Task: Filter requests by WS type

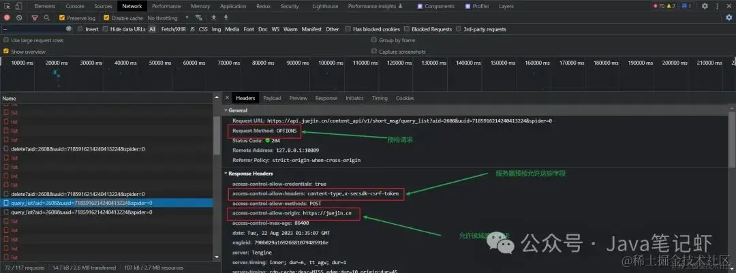Action: tap(275, 29)
